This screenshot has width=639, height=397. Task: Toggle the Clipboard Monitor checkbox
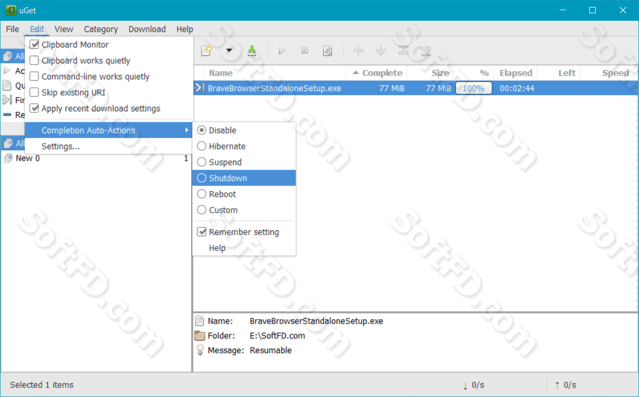pyautogui.click(x=34, y=44)
